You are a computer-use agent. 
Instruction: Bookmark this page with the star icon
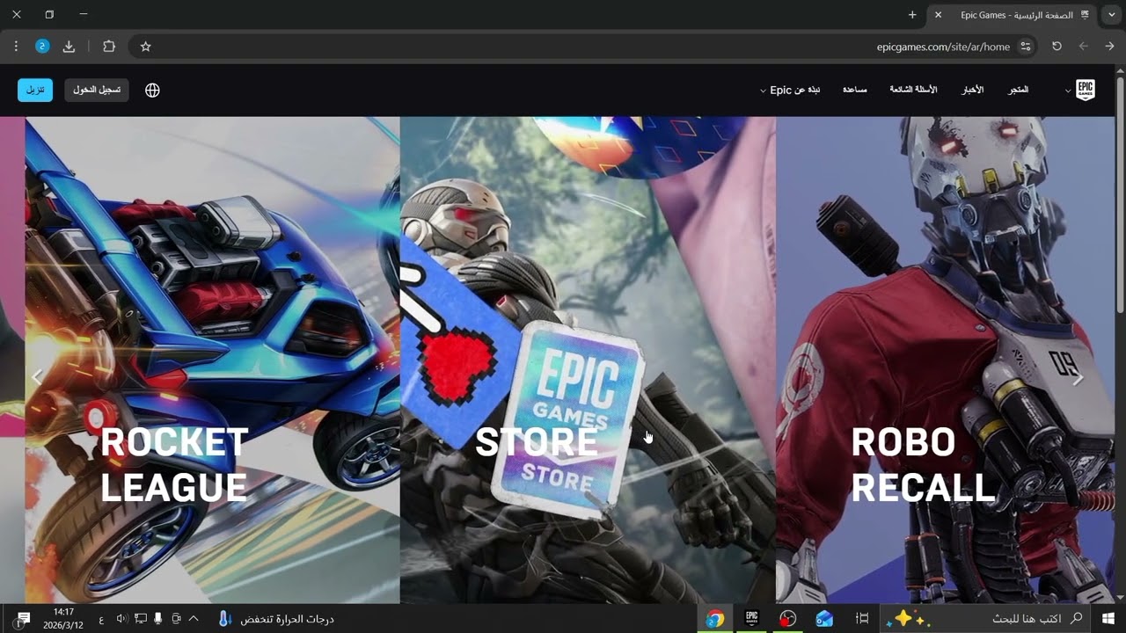point(146,47)
